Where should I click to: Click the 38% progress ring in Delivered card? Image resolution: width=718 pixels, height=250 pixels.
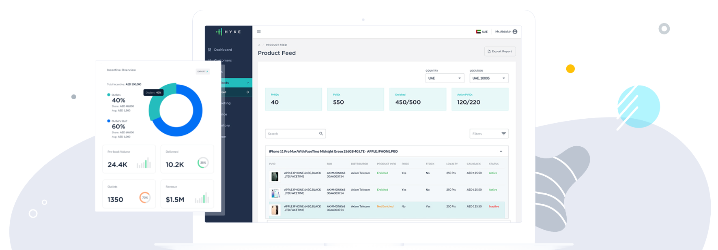click(203, 163)
